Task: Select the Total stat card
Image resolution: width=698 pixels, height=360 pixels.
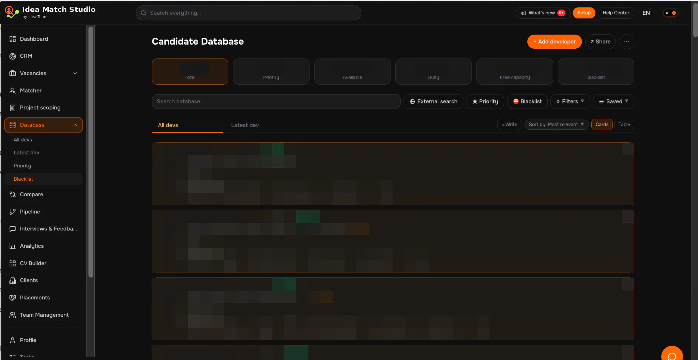Action: coord(190,71)
